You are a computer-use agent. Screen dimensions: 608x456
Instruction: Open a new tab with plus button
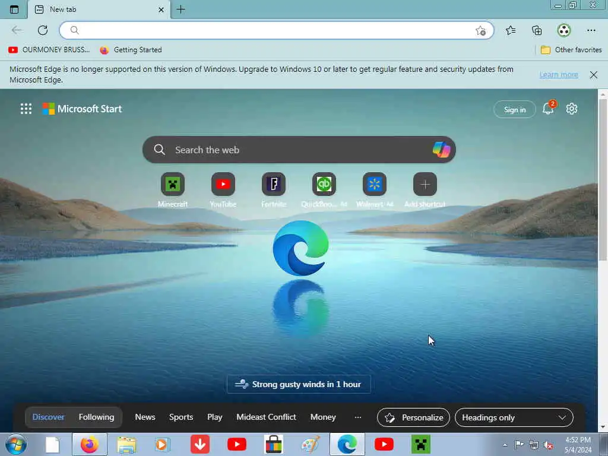(x=180, y=9)
